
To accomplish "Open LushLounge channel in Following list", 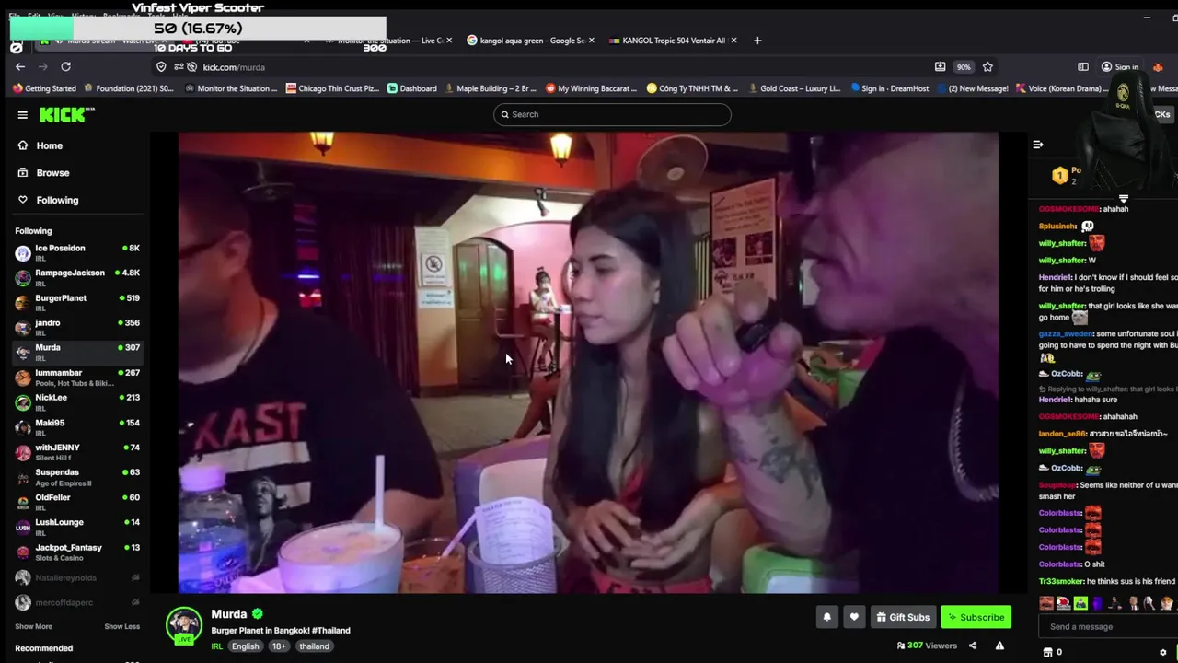I will 76,526.
